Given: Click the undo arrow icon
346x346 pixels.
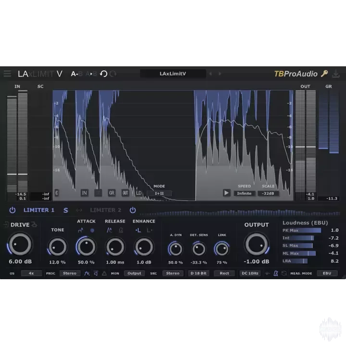Looking at the screenshot, I should point(103,74).
